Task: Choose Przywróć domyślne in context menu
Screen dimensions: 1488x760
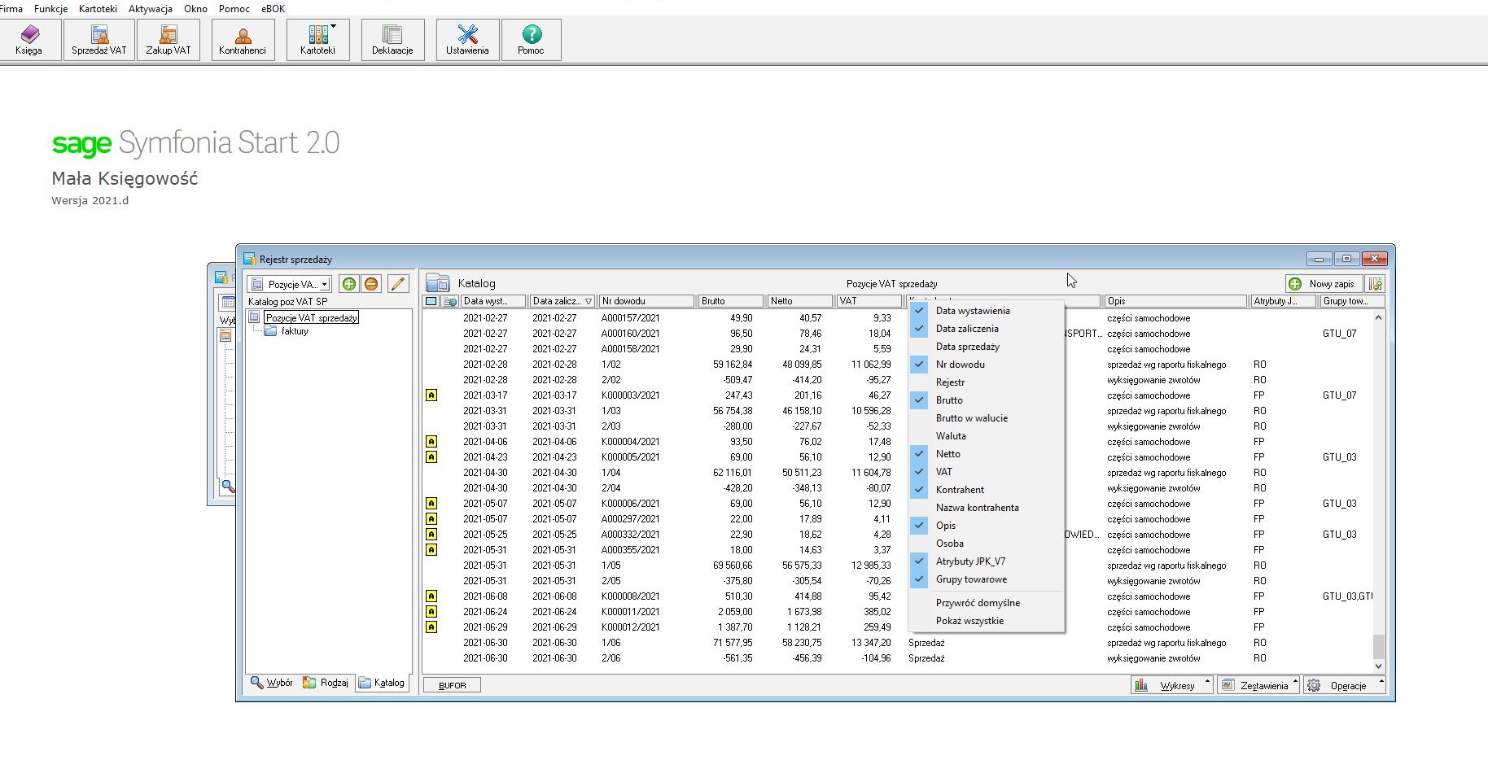Action: (x=986, y=603)
